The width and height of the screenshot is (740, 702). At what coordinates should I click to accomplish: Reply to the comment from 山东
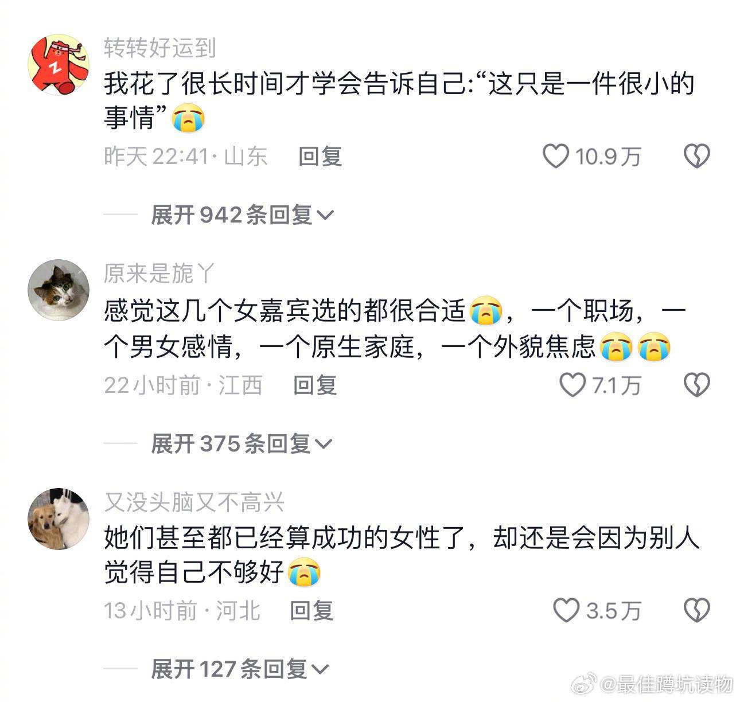pos(320,156)
